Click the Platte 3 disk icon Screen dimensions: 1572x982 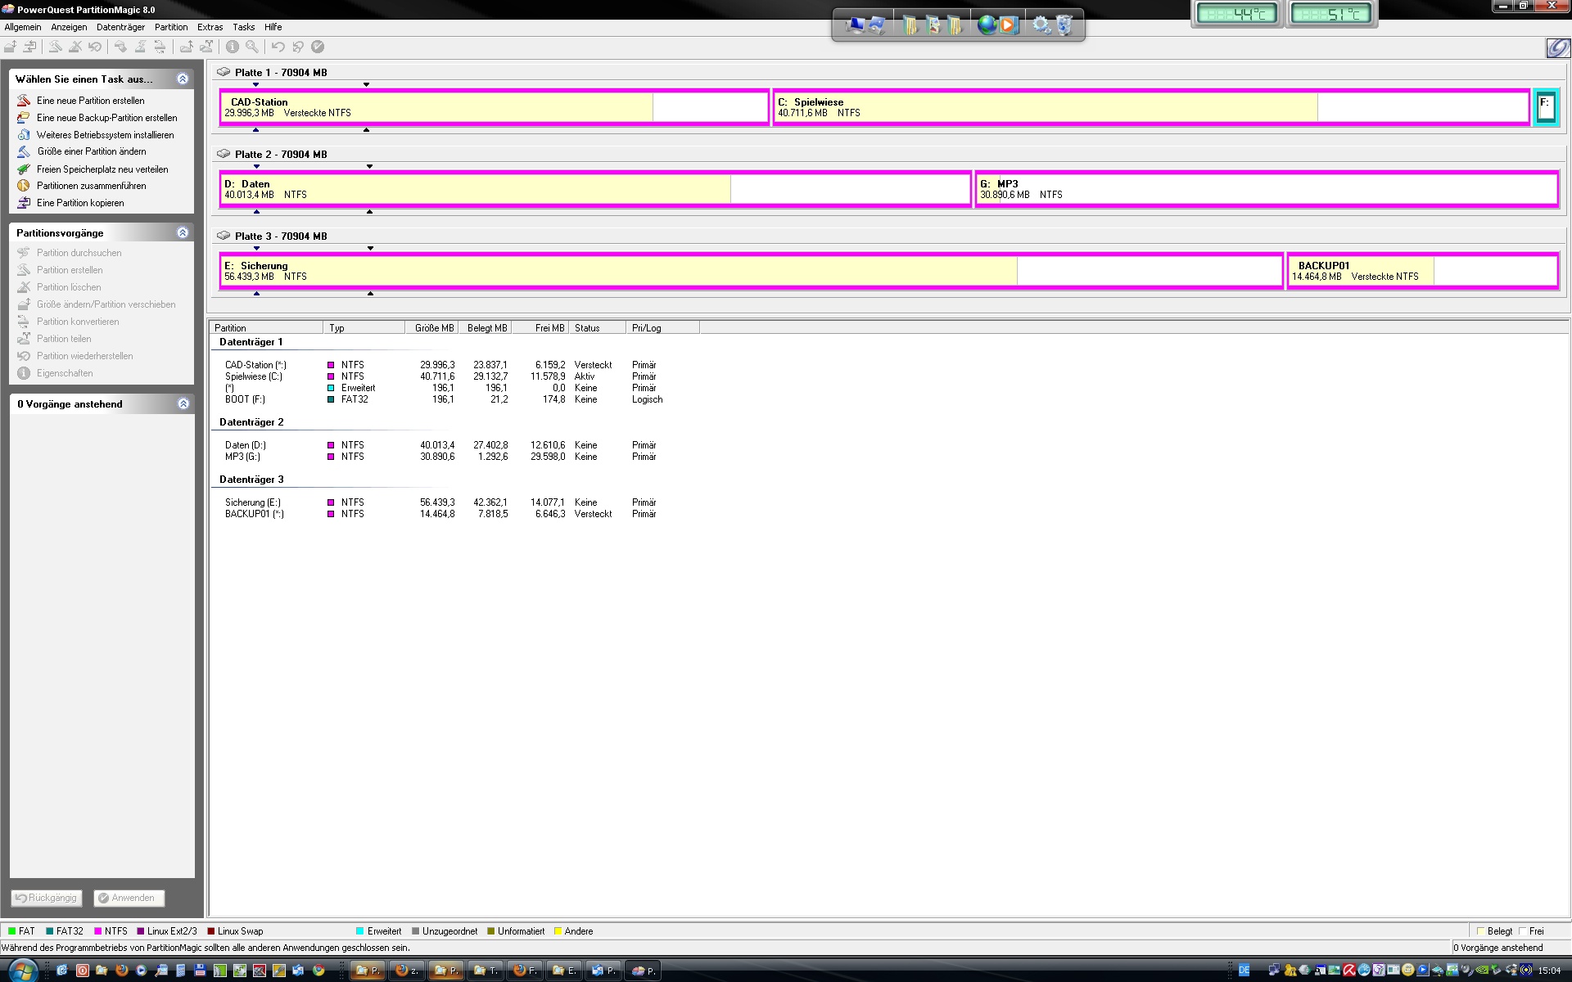pyautogui.click(x=223, y=236)
